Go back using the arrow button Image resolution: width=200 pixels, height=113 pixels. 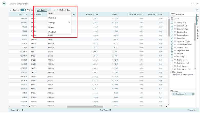click(4, 4)
